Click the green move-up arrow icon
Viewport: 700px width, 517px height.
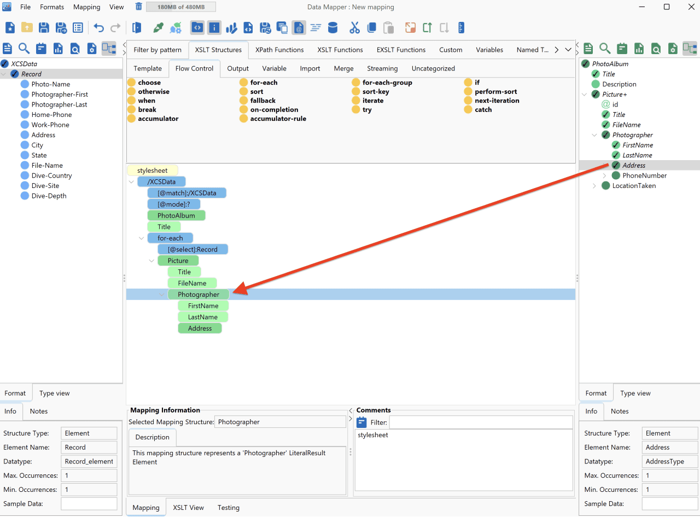coord(427,28)
